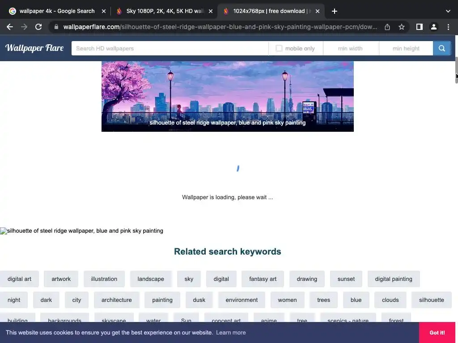Click the page vertical scrollbar thumb

pyautogui.click(x=456, y=70)
